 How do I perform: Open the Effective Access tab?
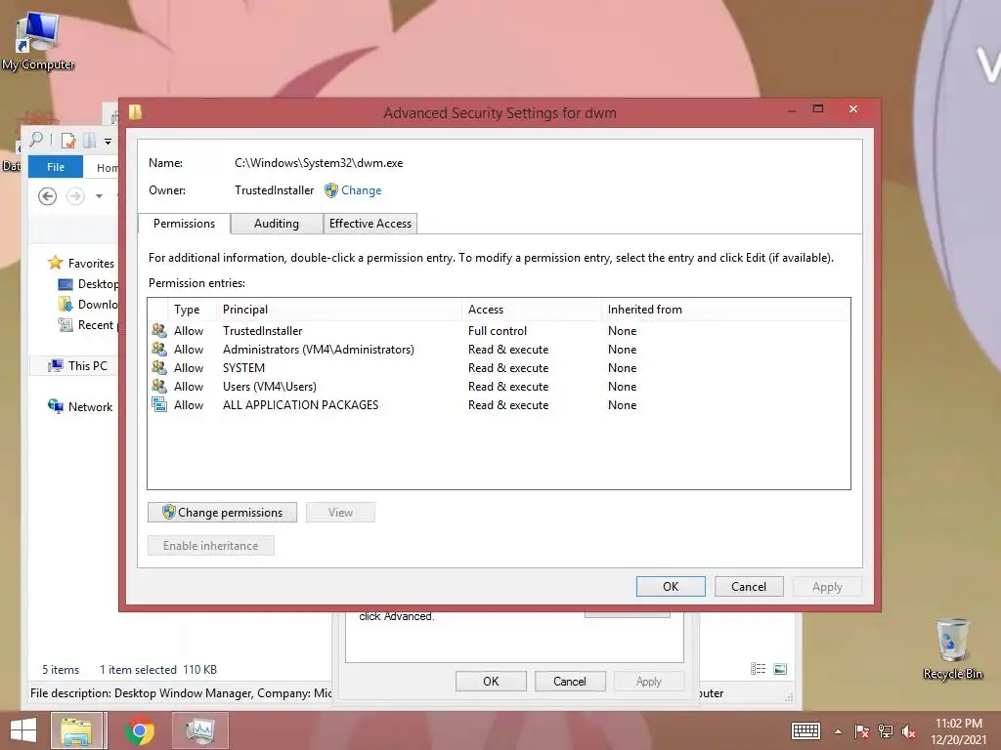click(370, 224)
